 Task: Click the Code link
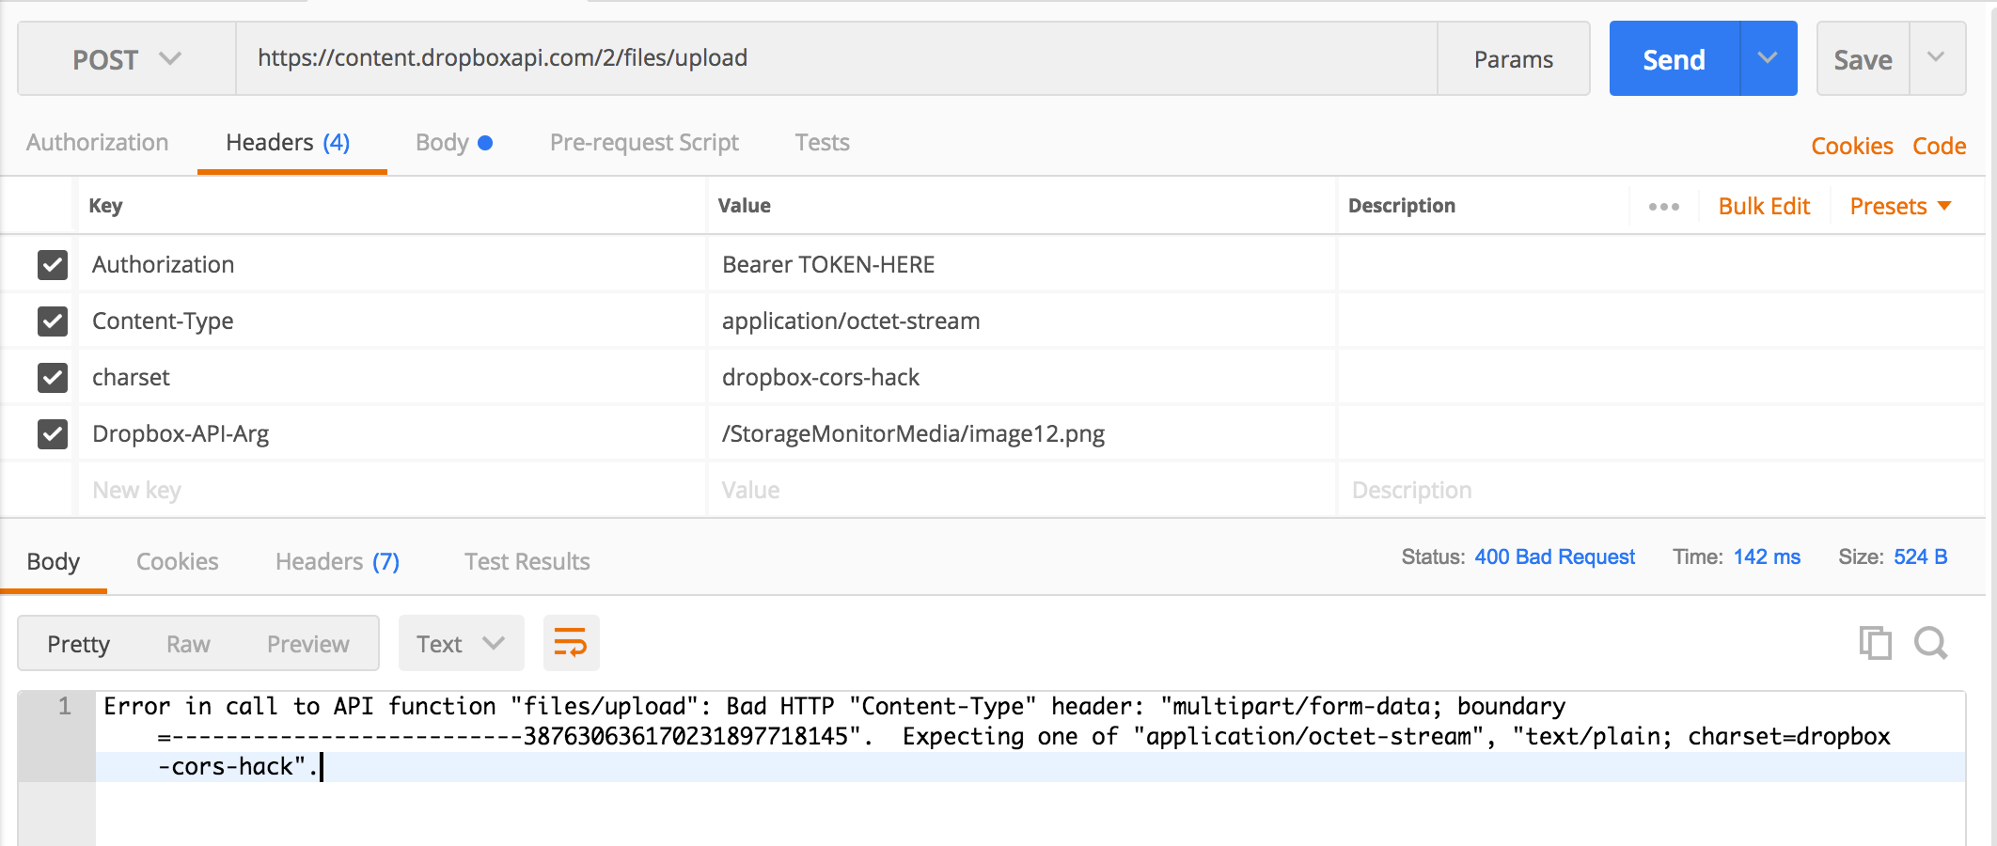[1939, 146]
